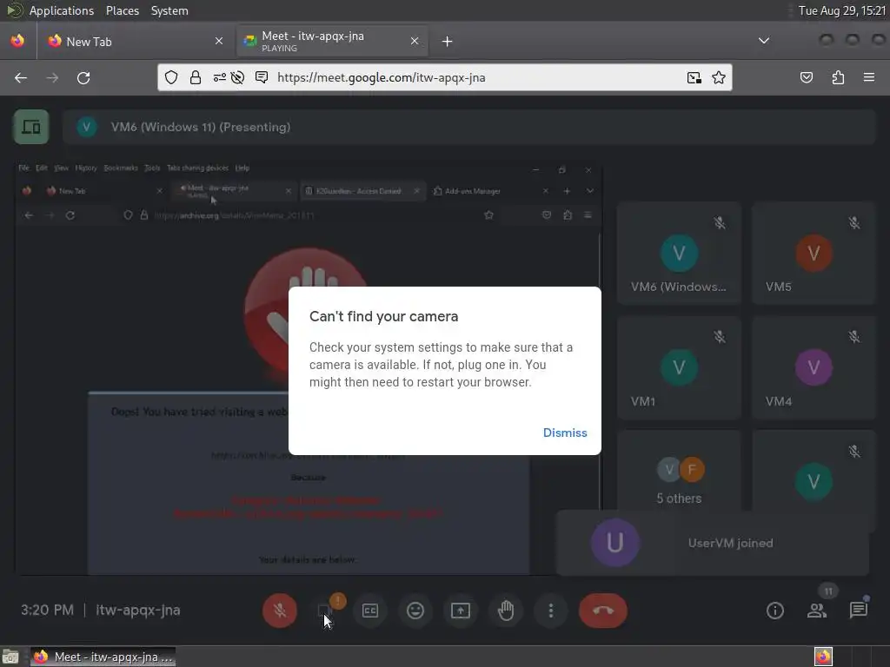Turn on closed captions
This screenshot has height=667, width=890.
[370, 611]
